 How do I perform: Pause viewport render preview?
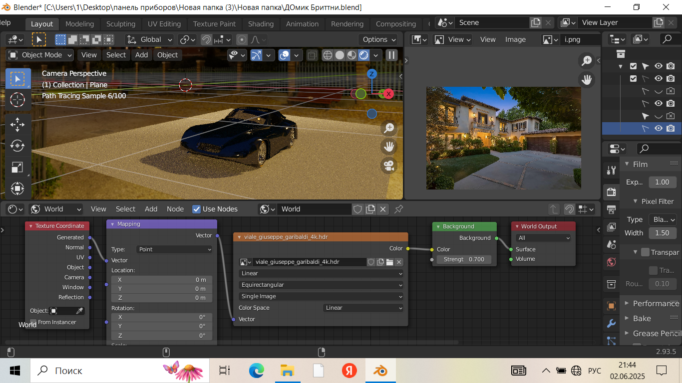(x=391, y=55)
